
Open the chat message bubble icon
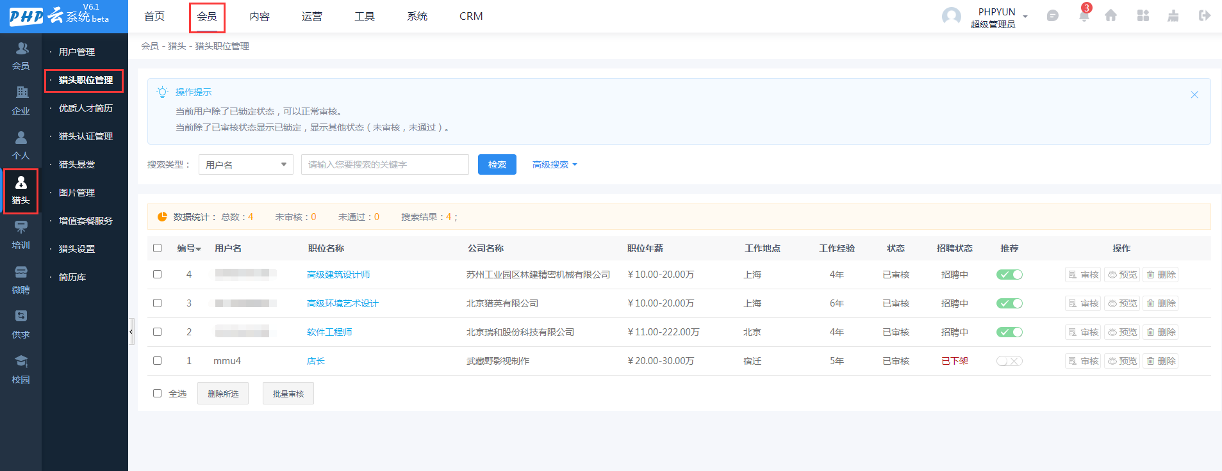pos(1052,16)
